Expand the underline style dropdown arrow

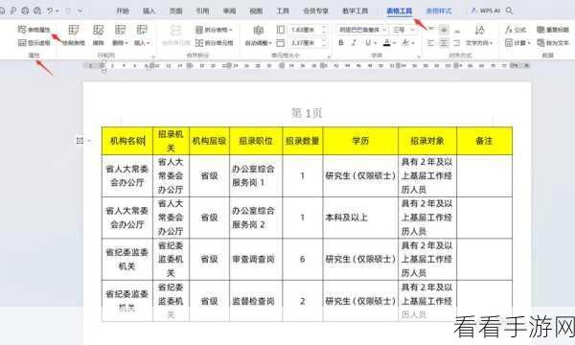point(375,43)
